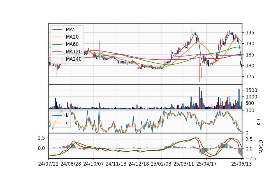Click the 25/03/11 date label
The height and width of the screenshot is (193, 269).
184,164
